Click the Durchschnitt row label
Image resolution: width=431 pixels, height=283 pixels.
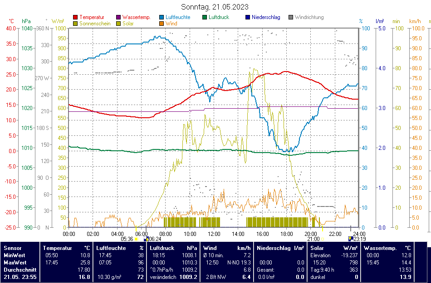click(x=20, y=270)
